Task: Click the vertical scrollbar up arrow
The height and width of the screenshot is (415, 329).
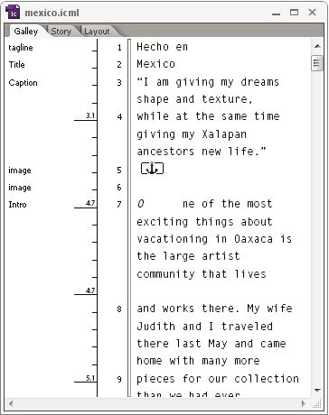Action: [317, 46]
